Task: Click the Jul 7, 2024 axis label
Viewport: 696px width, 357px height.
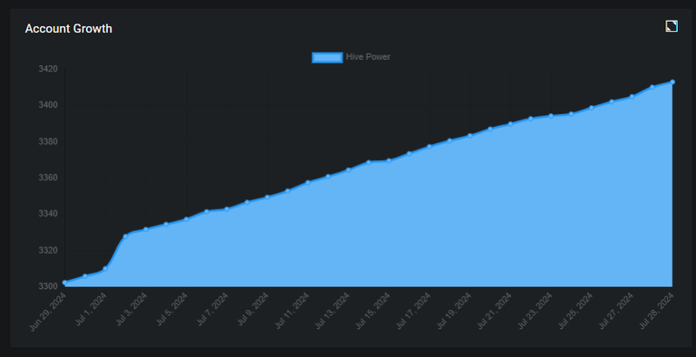Action: 212,310
